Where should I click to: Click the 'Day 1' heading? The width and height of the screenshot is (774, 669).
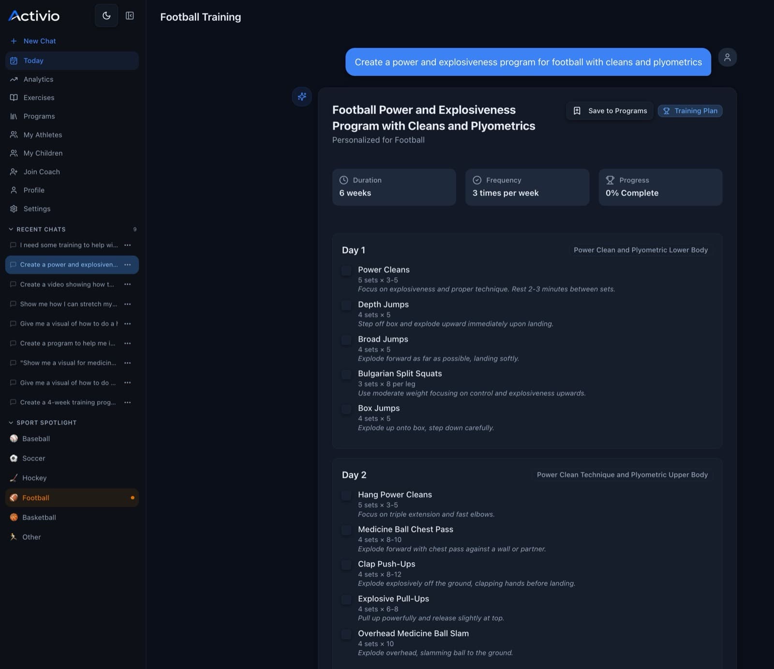pyautogui.click(x=354, y=250)
